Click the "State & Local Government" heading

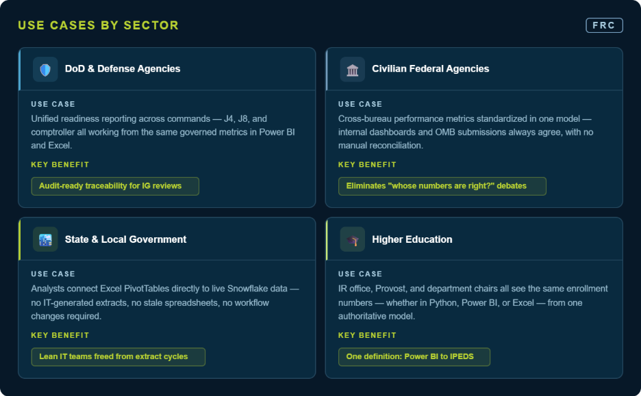[125, 239]
